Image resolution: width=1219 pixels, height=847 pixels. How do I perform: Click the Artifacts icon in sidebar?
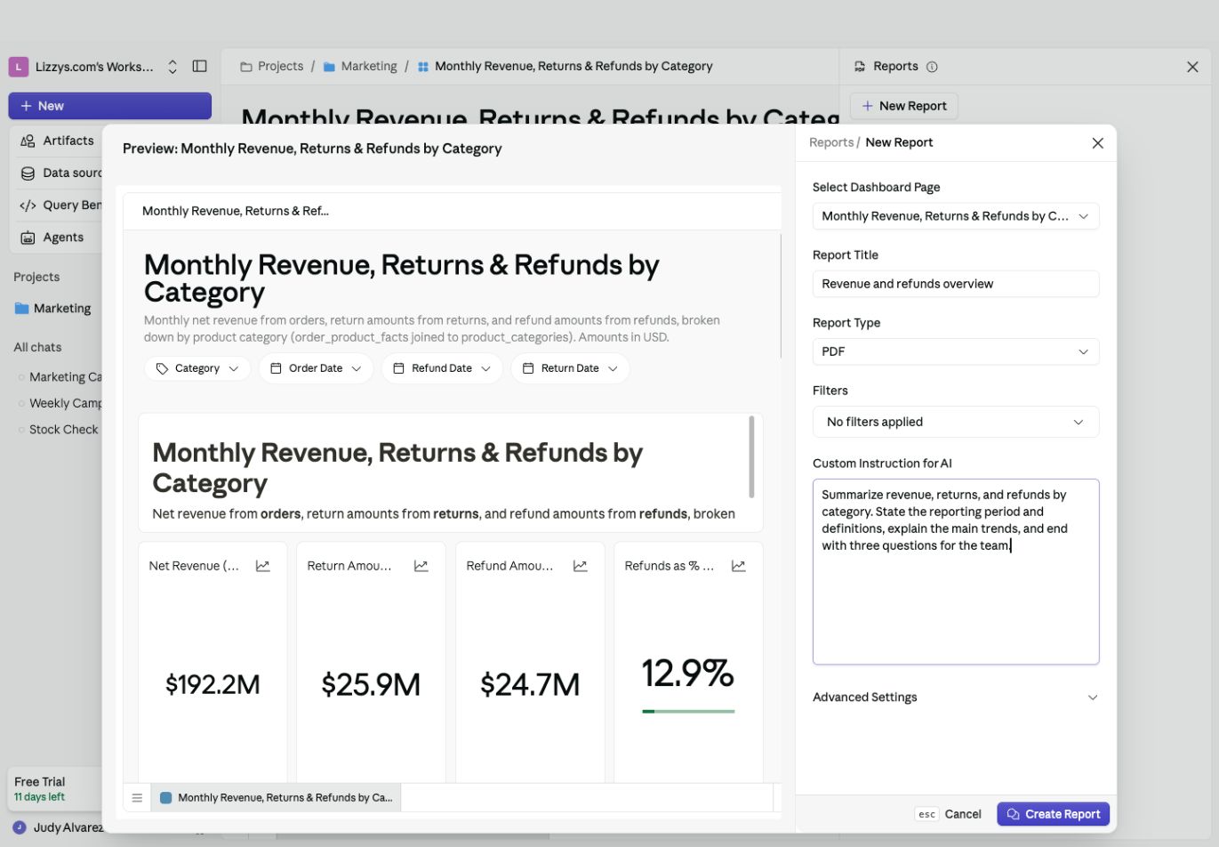(x=28, y=141)
